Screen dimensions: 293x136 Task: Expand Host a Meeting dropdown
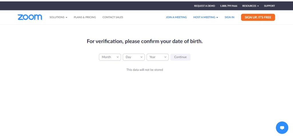pyautogui.click(x=205, y=17)
